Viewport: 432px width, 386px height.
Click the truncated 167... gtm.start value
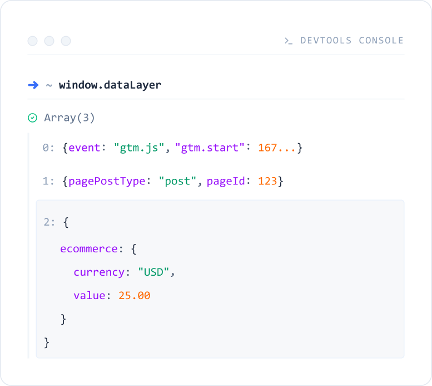pyautogui.click(x=277, y=149)
